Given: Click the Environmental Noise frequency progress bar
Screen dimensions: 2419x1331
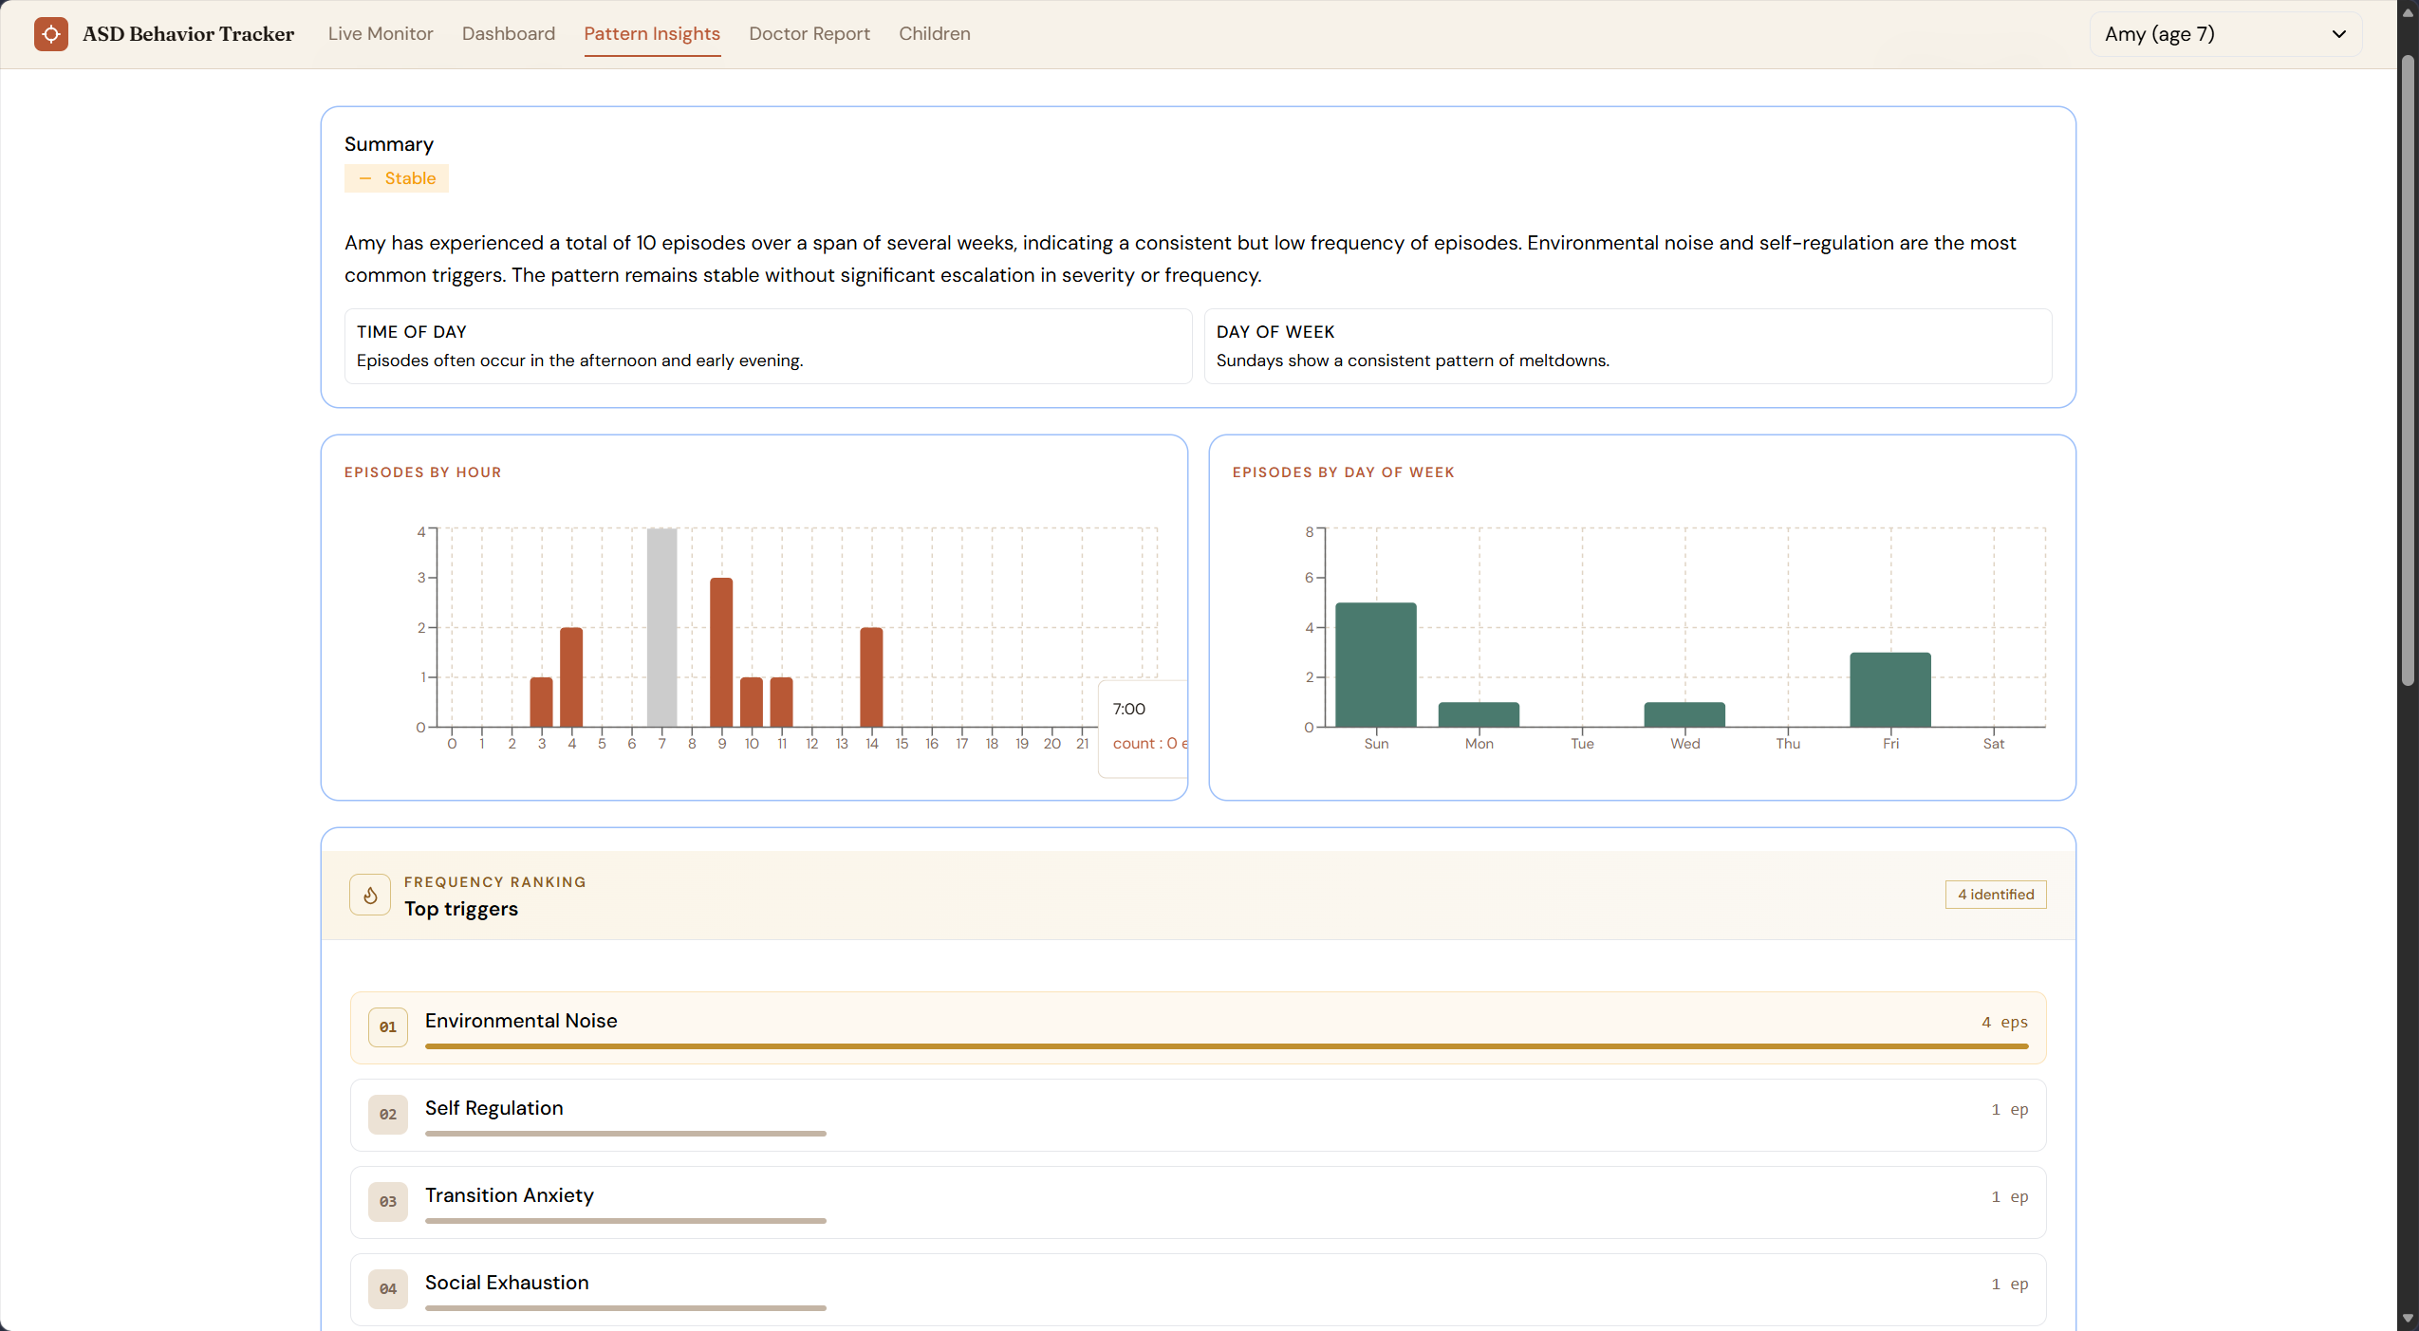Looking at the screenshot, I should point(1226,1046).
